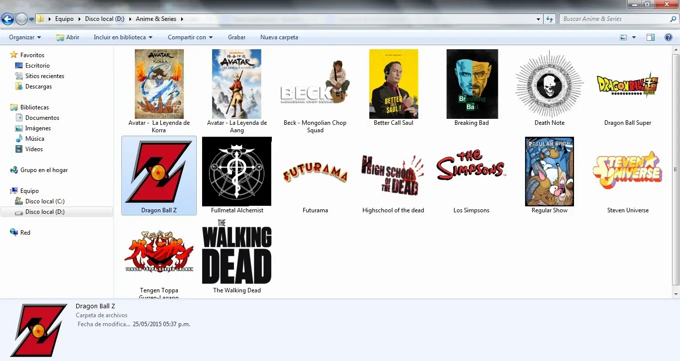Open the Música library
The image size is (680, 361).
[x=35, y=139]
